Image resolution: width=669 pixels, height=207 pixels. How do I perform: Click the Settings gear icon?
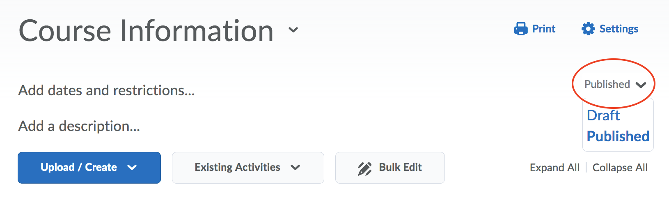point(588,29)
